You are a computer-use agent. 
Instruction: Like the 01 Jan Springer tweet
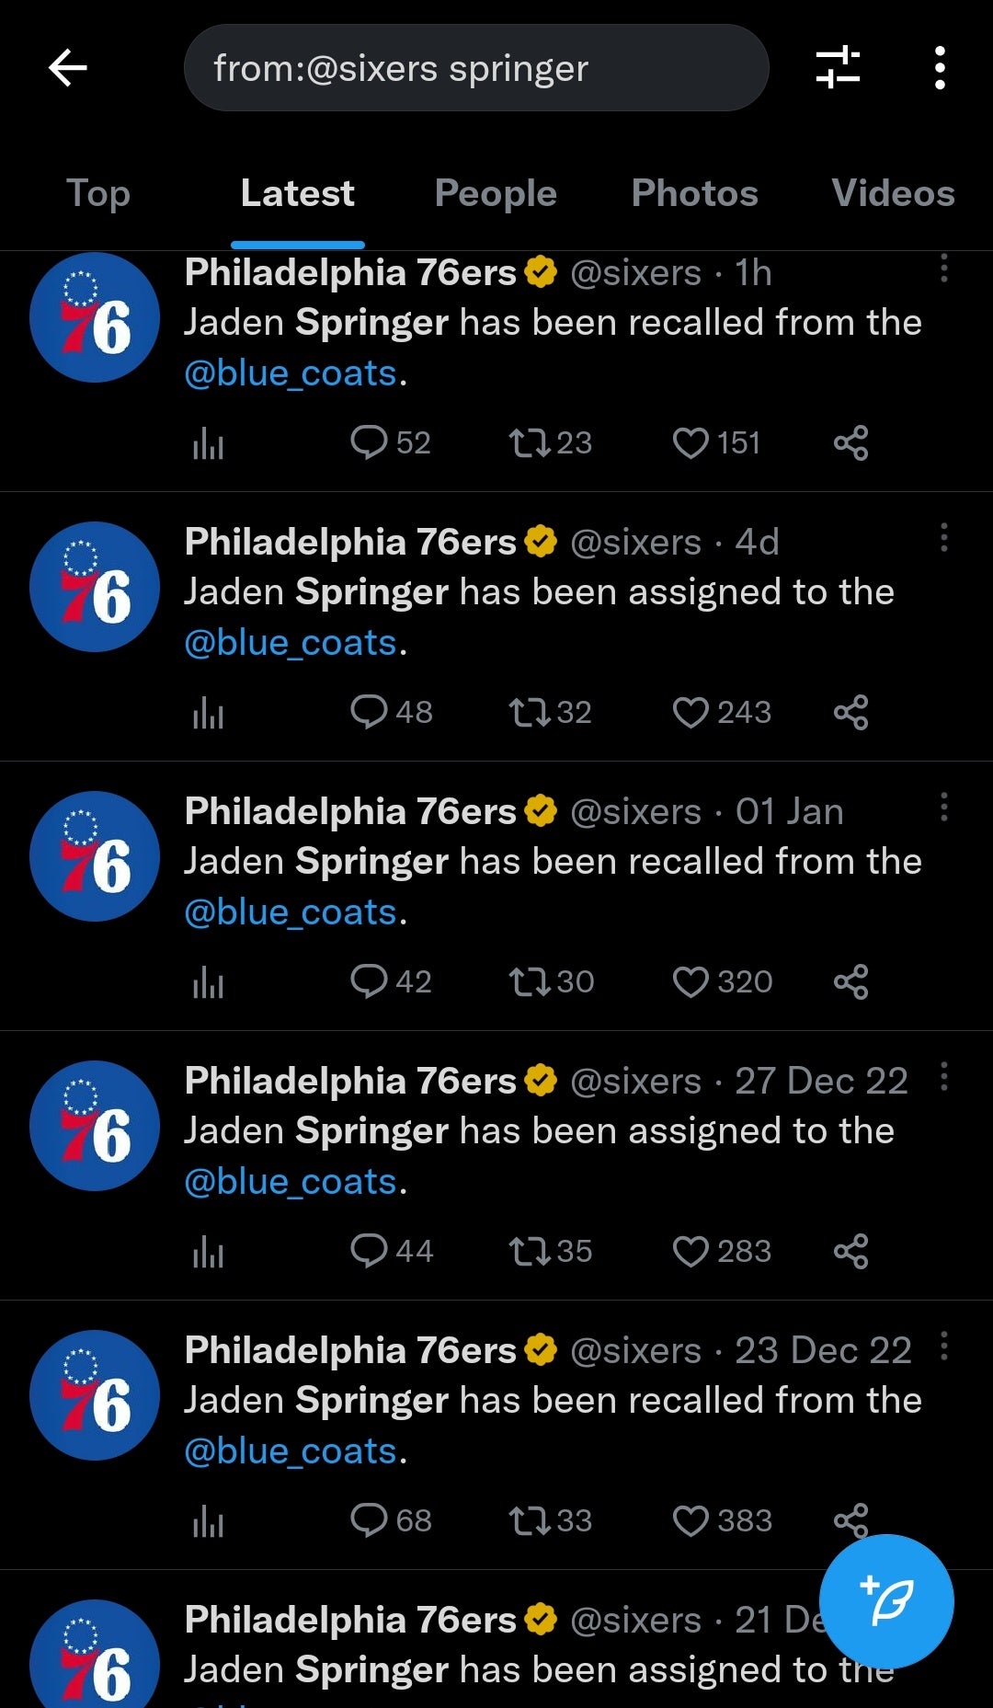[x=691, y=982]
